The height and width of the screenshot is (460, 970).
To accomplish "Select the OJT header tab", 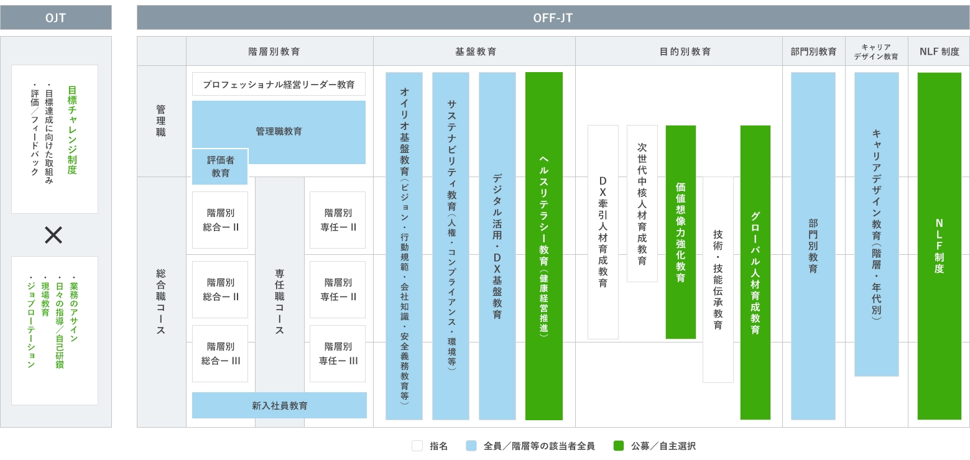I will (x=56, y=17).
